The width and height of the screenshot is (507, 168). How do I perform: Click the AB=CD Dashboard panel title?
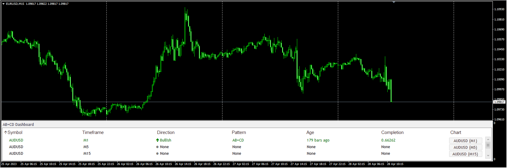tap(18, 125)
